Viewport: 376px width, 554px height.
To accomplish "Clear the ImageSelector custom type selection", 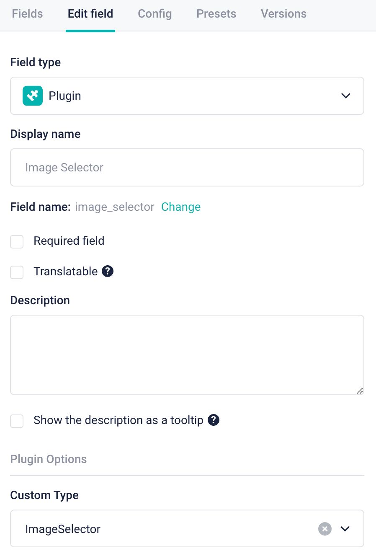I will click(x=325, y=529).
